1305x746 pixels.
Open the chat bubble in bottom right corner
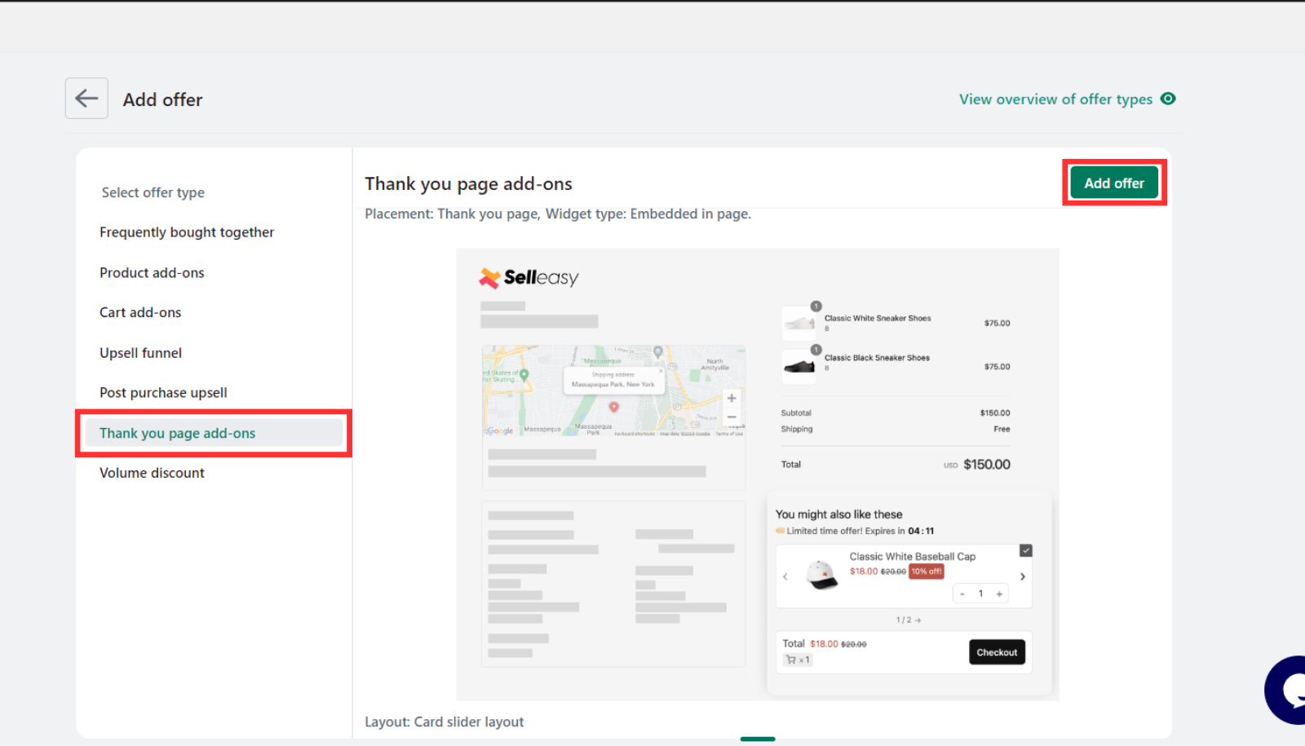tap(1289, 690)
